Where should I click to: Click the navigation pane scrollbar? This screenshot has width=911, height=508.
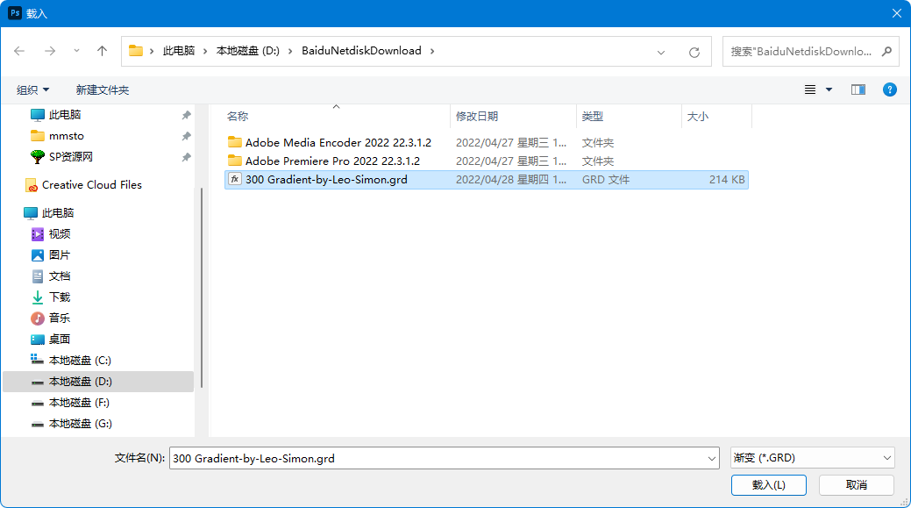click(x=201, y=287)
